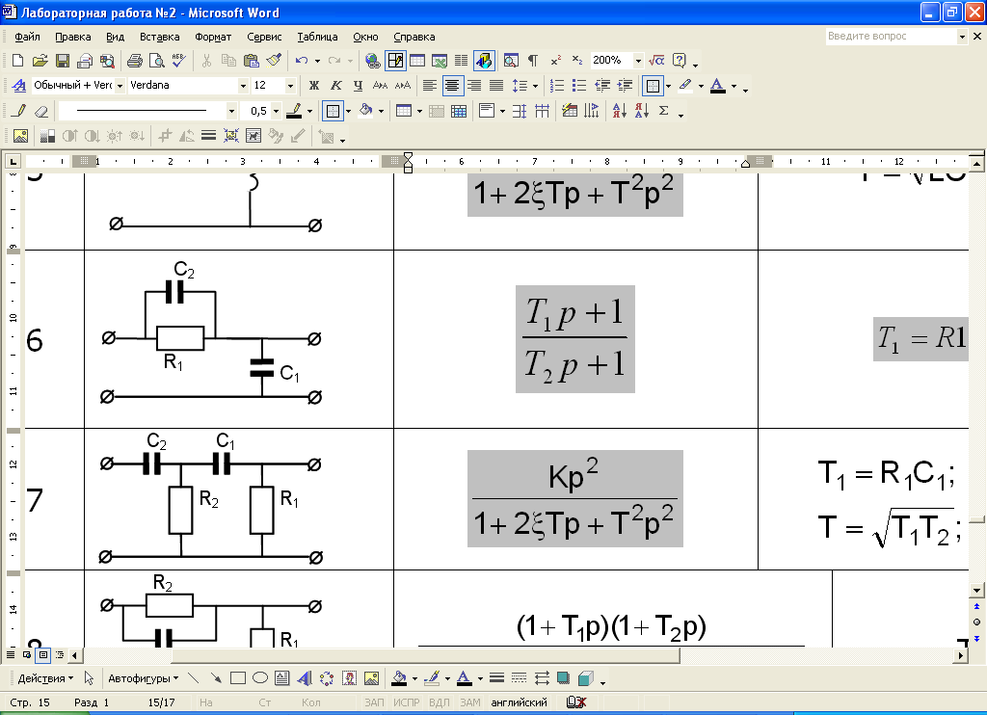Insert a text box from Drawing toolbar
Screen dimensions: 987x715
click(282, 678)
